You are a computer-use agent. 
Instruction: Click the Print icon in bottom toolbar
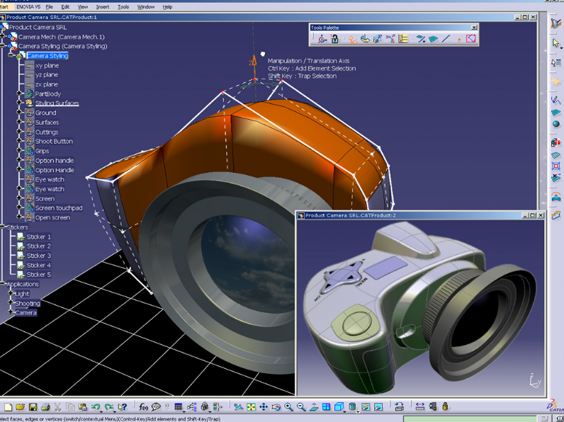pos(45,407)
